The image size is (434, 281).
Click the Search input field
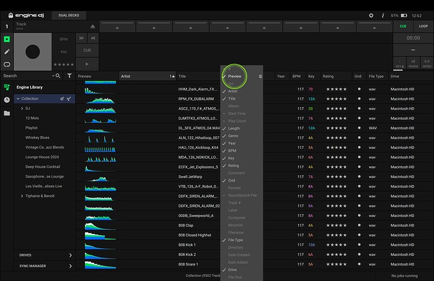(25, 76)
